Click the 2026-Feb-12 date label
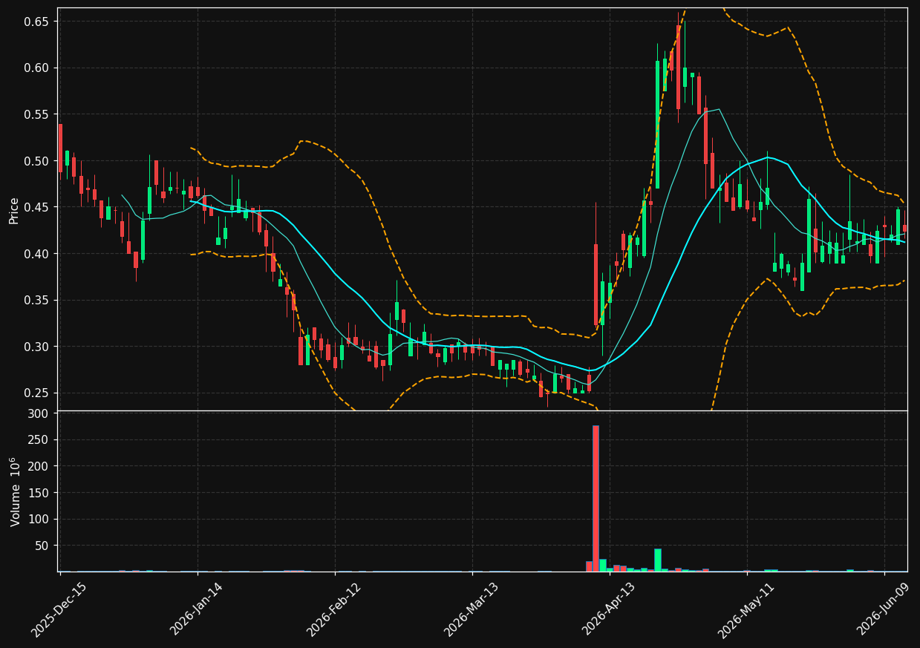The image size is (920, 648). pyautogui.click(x=334, y=609)
